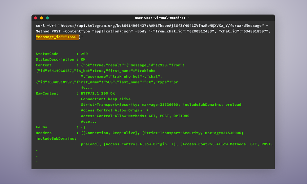Click the truncated 'Acce...' line
This screenshot has height=184, width=307.
[x=89, y=122]
